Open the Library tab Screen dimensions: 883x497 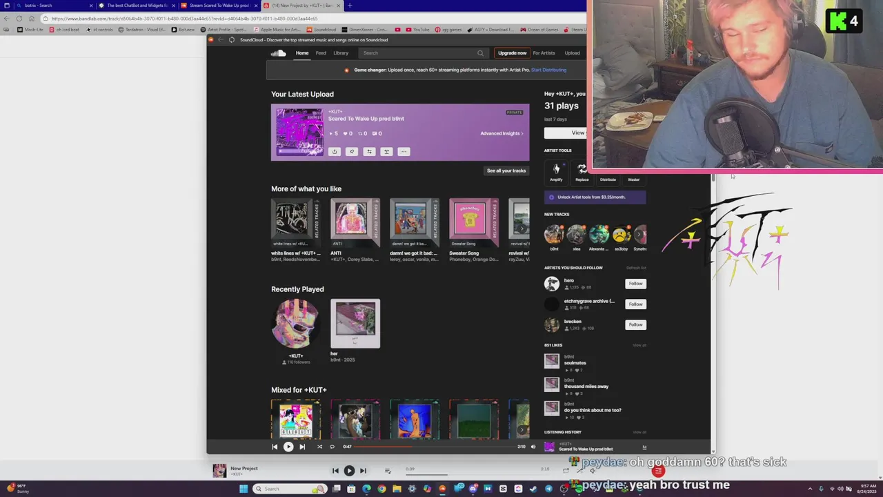[341, 53]
